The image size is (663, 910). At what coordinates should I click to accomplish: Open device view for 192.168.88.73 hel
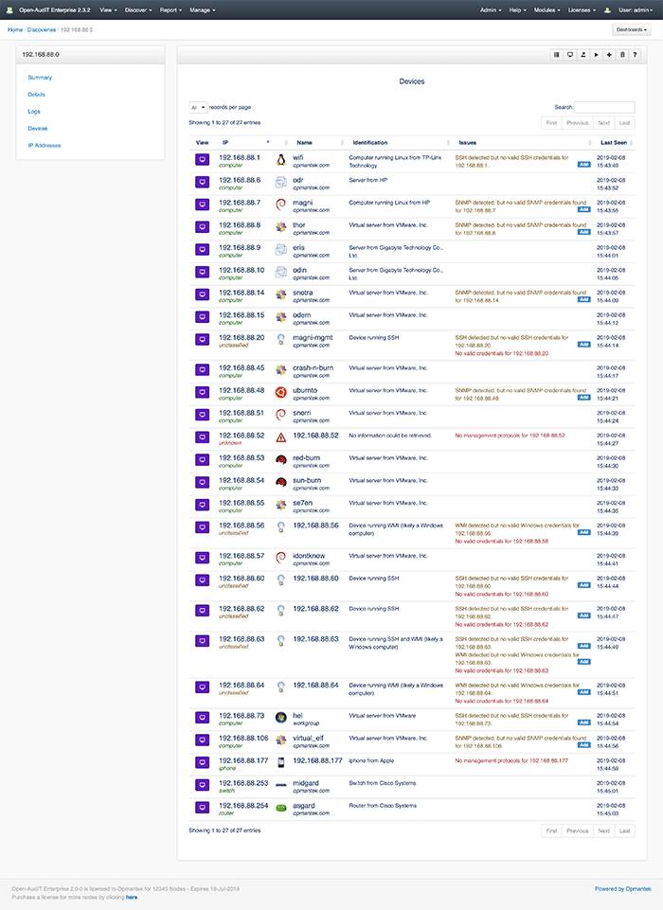[x=202, y=718]
